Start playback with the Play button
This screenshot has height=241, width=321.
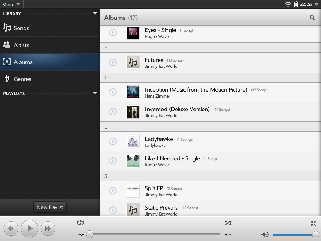tap(29, 228)
